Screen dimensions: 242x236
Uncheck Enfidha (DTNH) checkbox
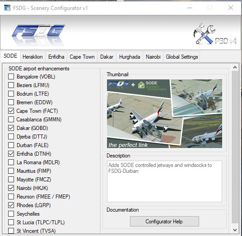pos(11,153)
